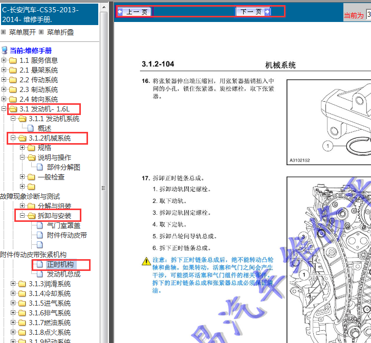Click folder icon of 1.1 服务信息
The height and width of the screenshot is (343, 371).
pyautogui.click(x=13, y=60)
